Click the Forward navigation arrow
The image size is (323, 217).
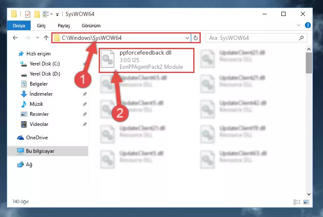pyautogui.click(x=27, y=38)
